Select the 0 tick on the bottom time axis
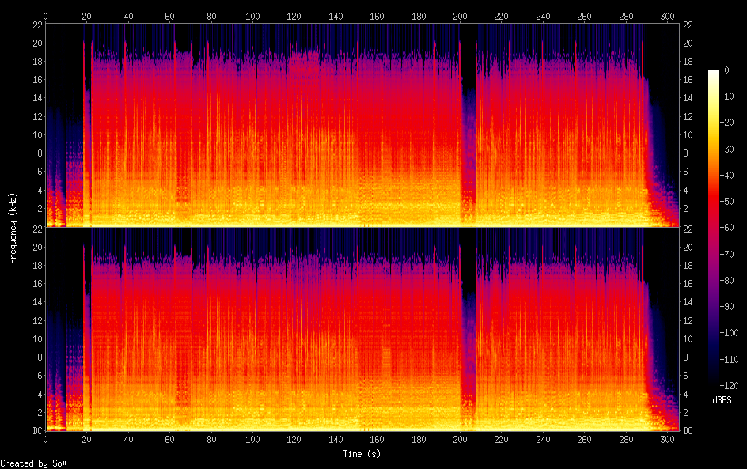This screenshot has width=747, height=469. 46,440
